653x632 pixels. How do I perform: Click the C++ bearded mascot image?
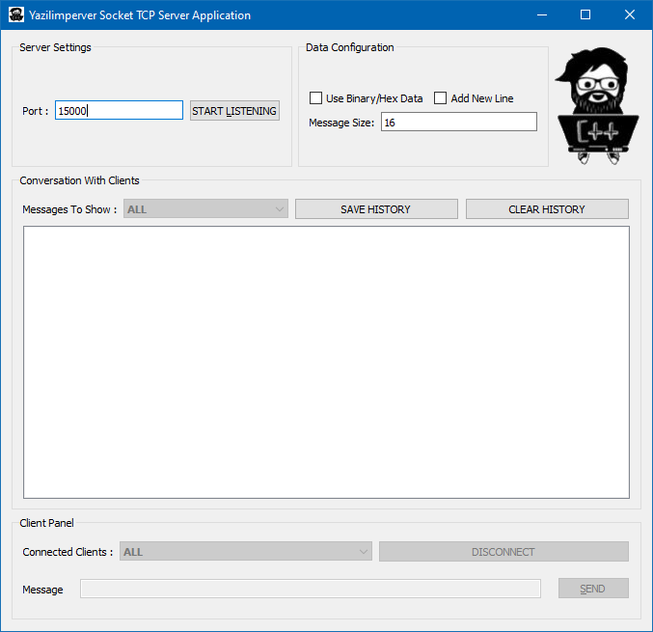(x=596, y=105)
